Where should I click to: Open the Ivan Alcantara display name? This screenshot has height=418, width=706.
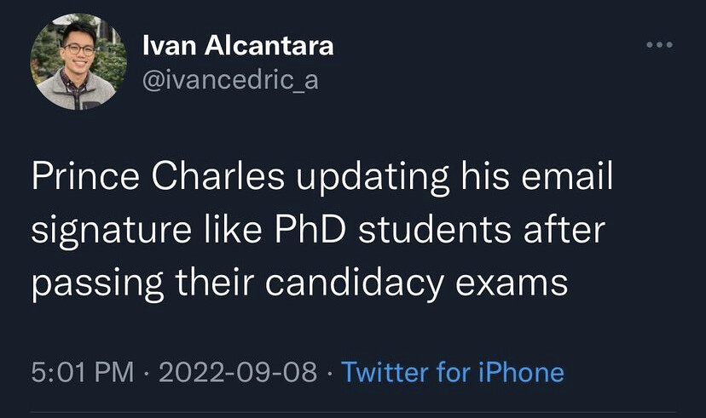pos(238,45)
